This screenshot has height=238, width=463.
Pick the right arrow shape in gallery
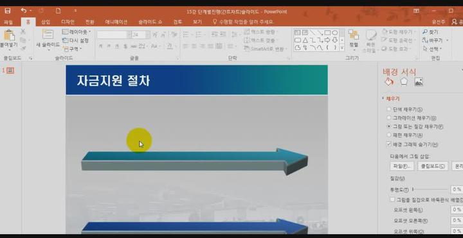pos(328,40)
